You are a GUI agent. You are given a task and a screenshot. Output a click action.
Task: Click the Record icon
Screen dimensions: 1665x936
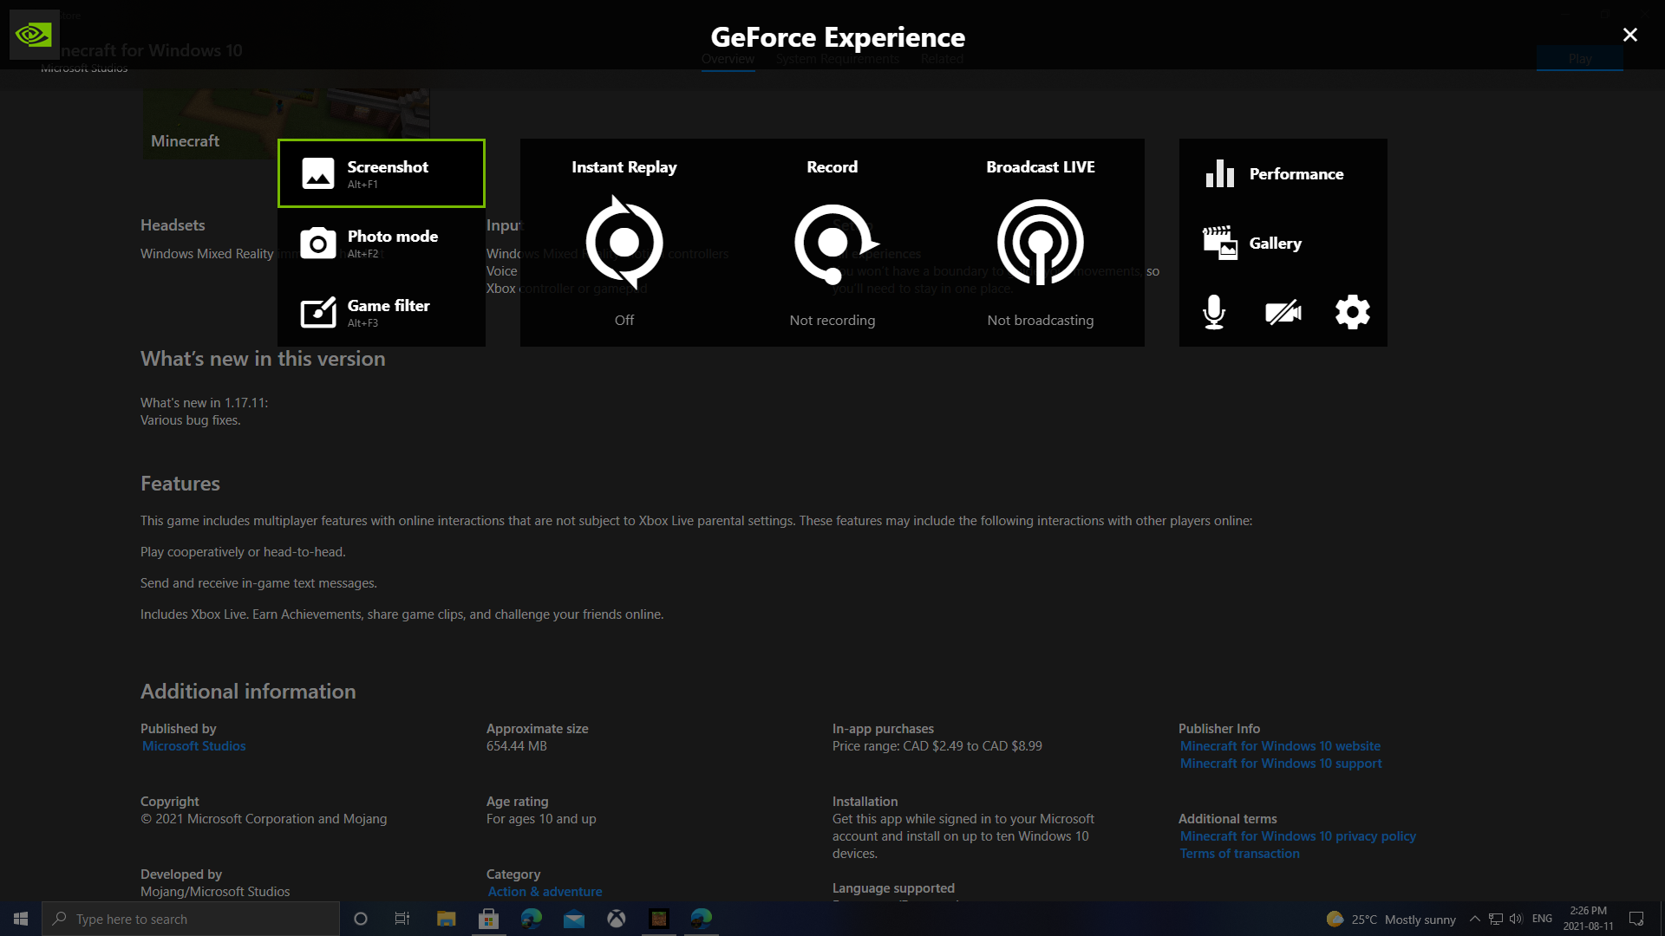click(832, 243)
